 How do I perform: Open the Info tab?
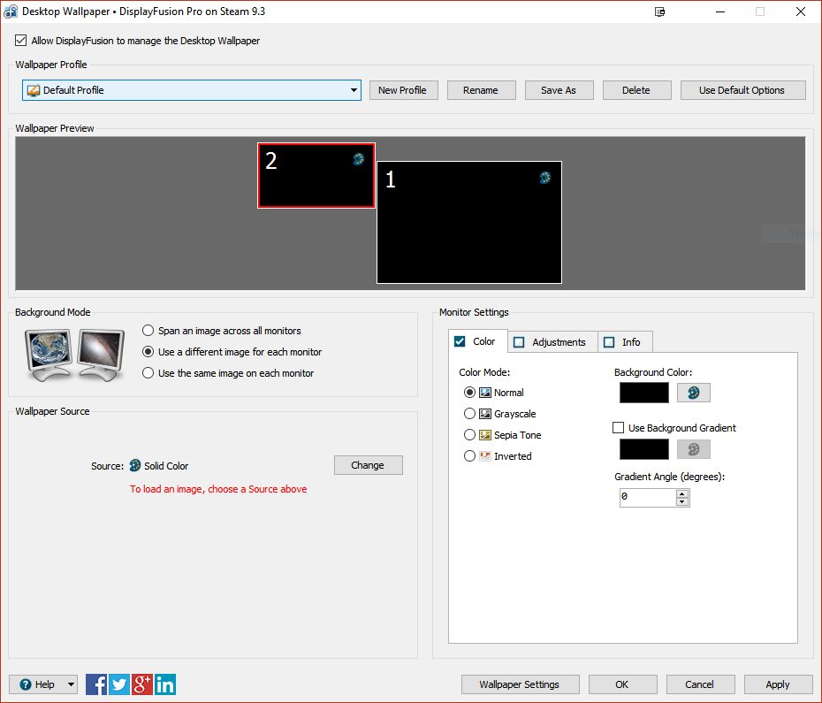625,342
